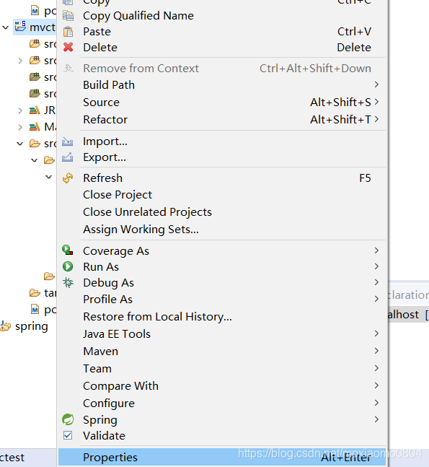Open Java EE Tools submenu

222,334
